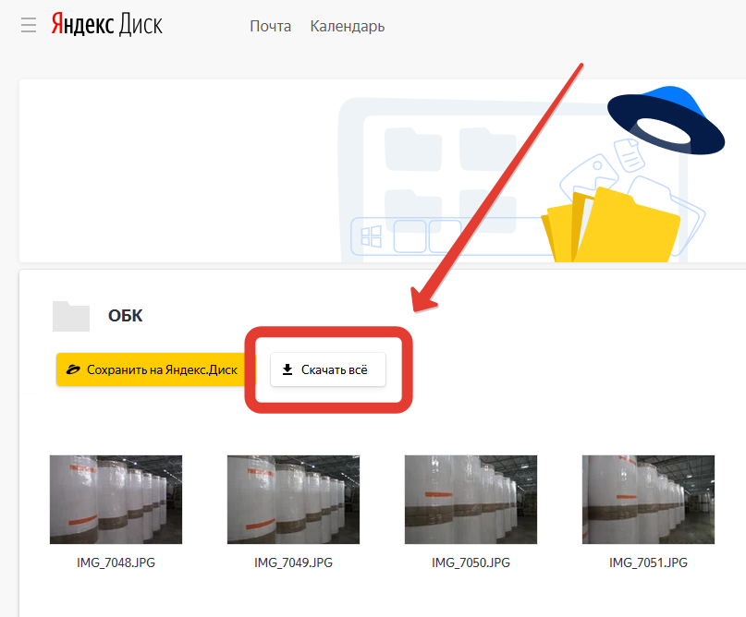Open the IMG_7049.JPG thumbnail image

(293, 499)
